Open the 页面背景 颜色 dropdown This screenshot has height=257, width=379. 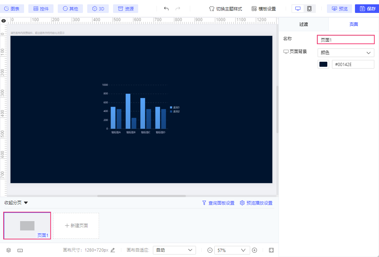tap(346, 53)
